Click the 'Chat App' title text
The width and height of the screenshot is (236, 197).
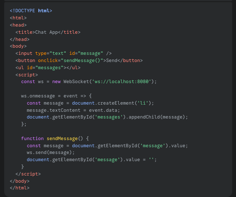pos(46,32)
